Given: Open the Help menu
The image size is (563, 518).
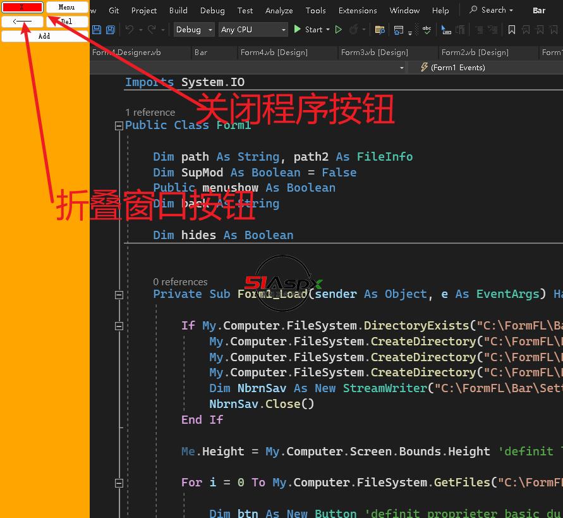Looking at the screenshot, I should 440,10.
